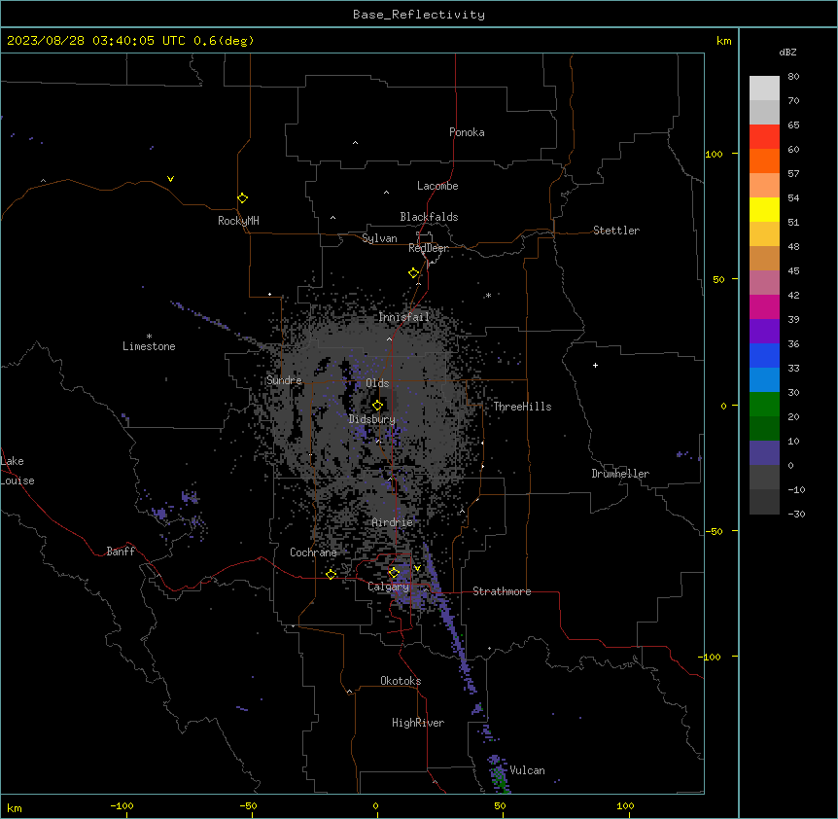Click the yellow marker below Cochrane
This screenshot has width=838, height=819.
tap(331, 574)
